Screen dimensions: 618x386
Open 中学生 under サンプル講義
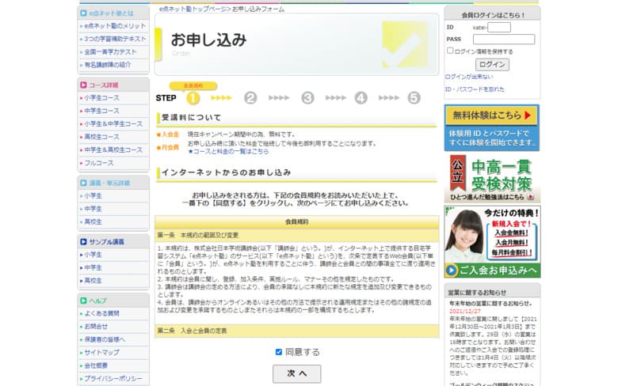tap(93, 268)
